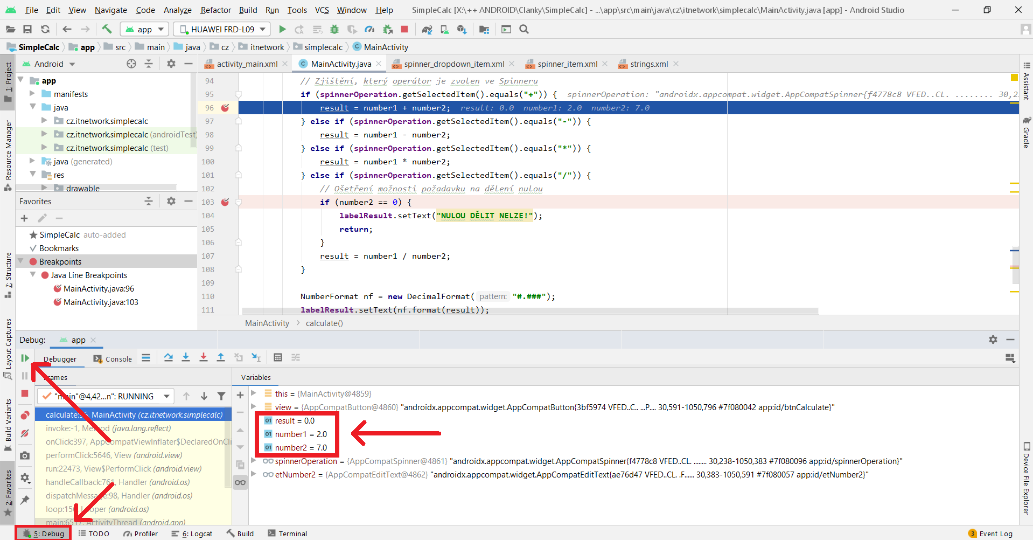Collapse the java folder in project tree
Viewport: 1033px width, 540px height.
pyautogui.click(x=33, y=107)
